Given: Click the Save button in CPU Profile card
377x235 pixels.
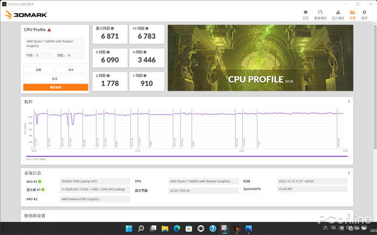Looking at the screenshot, I should (71, 70).
